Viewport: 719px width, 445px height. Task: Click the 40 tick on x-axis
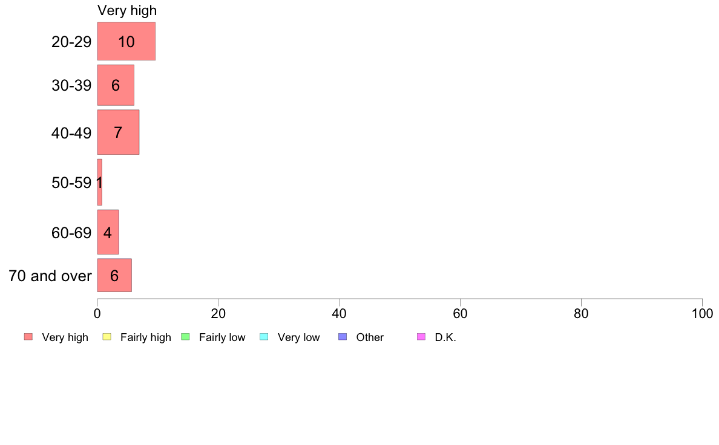coord(340,313)
